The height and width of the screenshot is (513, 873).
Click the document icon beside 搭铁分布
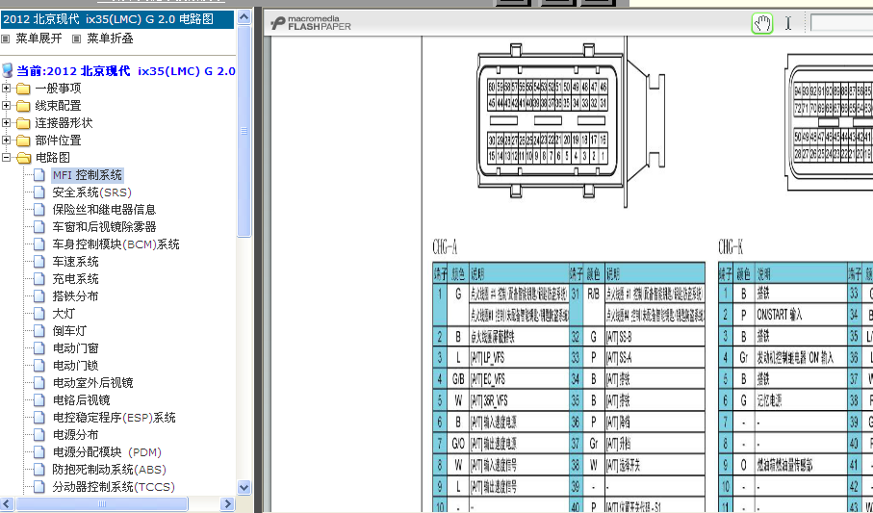39,295
